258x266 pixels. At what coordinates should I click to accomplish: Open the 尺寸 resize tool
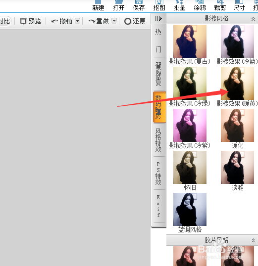tap(239, 5)
